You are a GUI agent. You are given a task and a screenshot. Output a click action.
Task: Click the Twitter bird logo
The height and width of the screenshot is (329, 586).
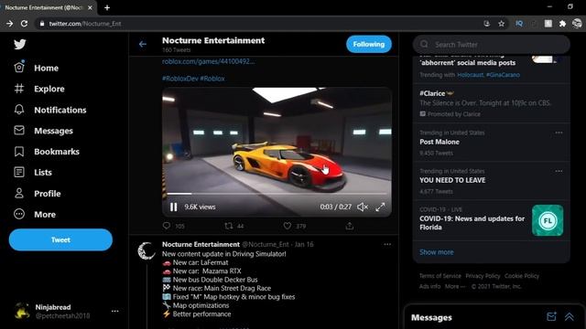[x=20, y=45]
